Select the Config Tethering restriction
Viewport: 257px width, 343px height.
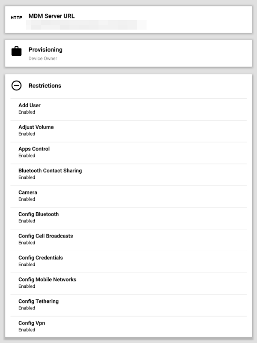point(128,305)
